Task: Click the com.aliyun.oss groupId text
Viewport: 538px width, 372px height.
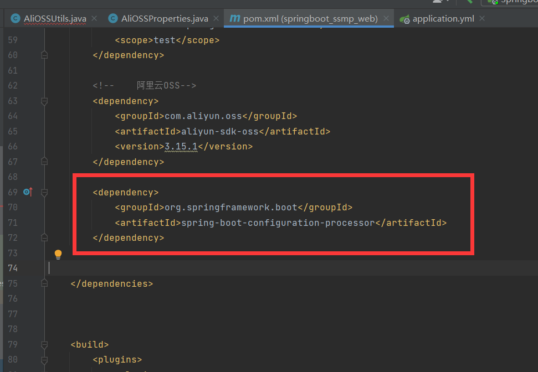Action: coord(203,116)
